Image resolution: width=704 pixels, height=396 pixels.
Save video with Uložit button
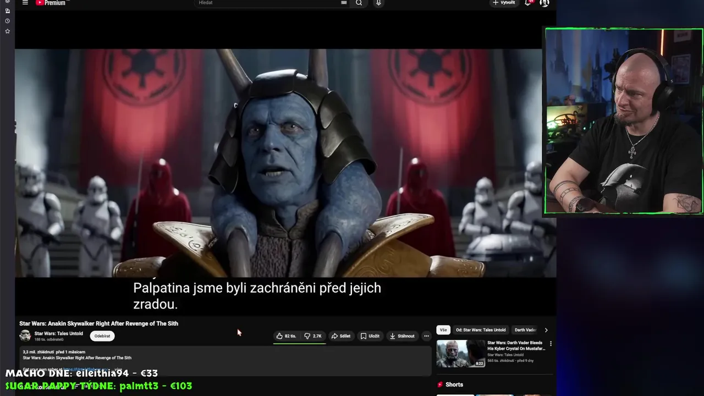pyautogui.click(x=370, y=336)
